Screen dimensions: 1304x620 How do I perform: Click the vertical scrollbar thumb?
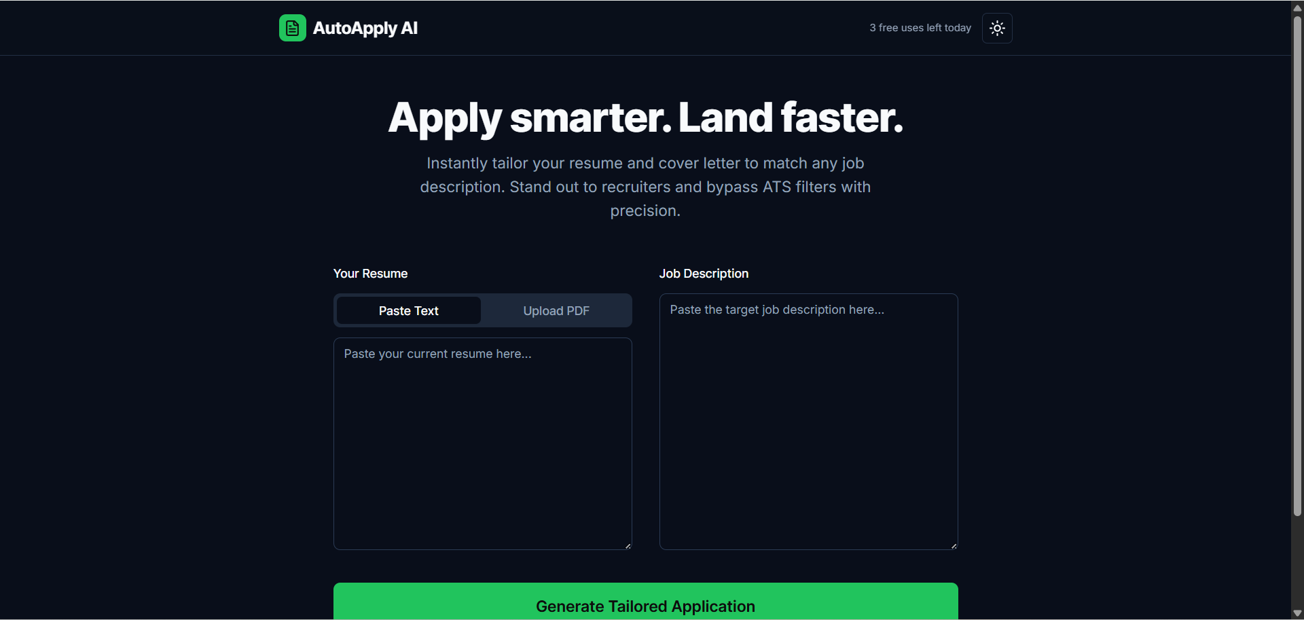point(1297,266)
